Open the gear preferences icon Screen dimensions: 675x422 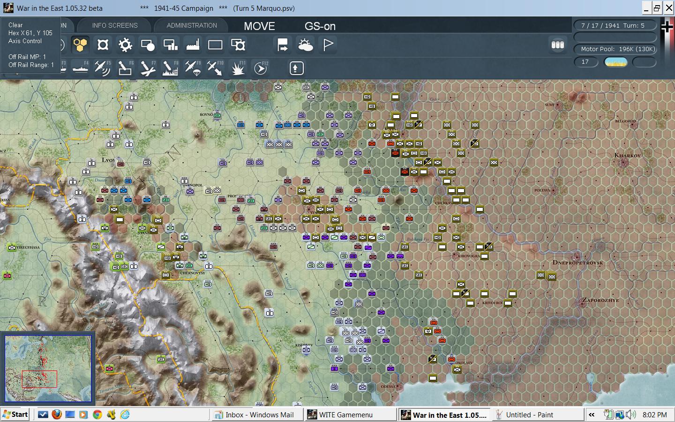coord(125,45)
